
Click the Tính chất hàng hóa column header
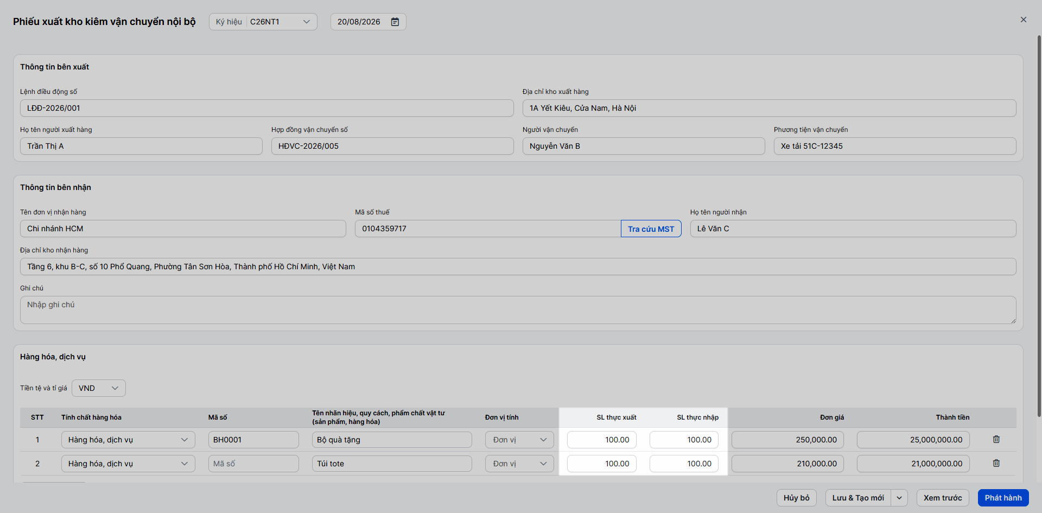click(91, 417)
